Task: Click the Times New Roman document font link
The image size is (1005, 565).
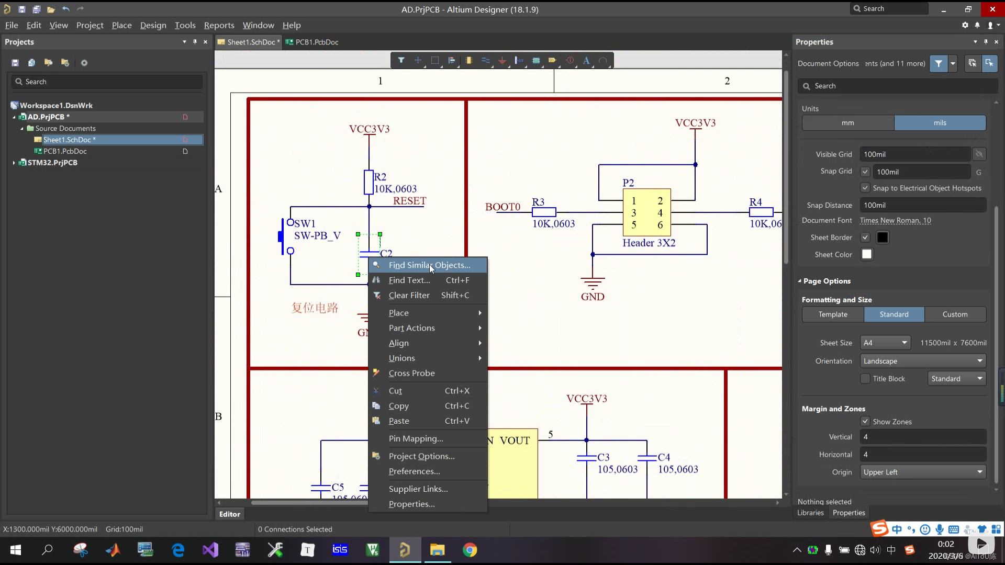Action: (x=895, y=221)
